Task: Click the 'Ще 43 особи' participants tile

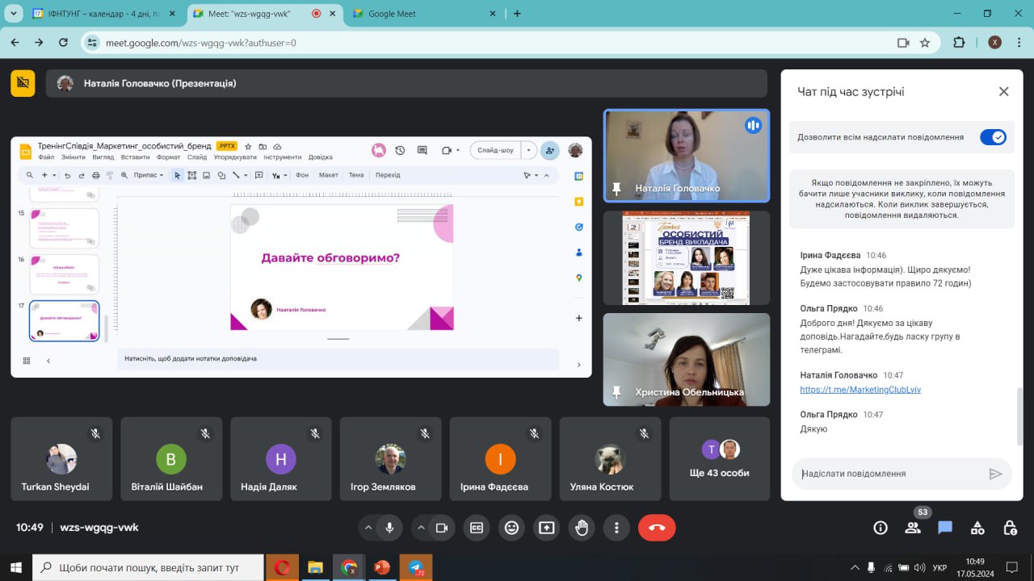Action: (719, 459)
